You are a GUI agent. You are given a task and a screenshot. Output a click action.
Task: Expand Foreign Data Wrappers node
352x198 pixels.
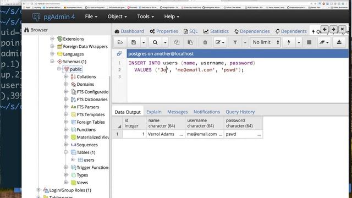click(x=52, y=46)
